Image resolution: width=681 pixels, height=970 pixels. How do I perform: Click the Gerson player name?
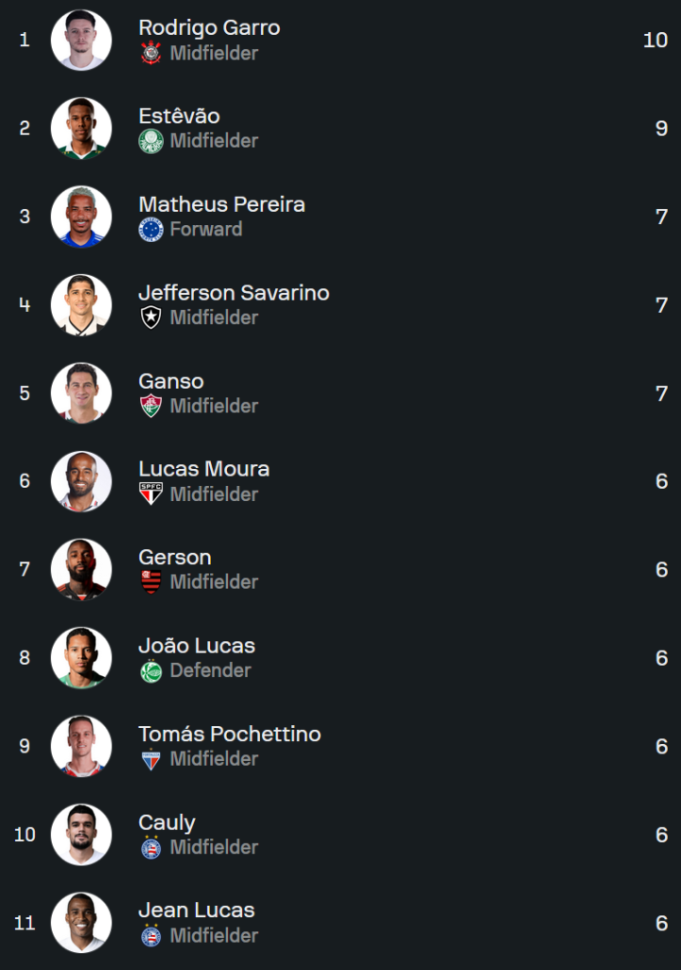pos(174,557)
